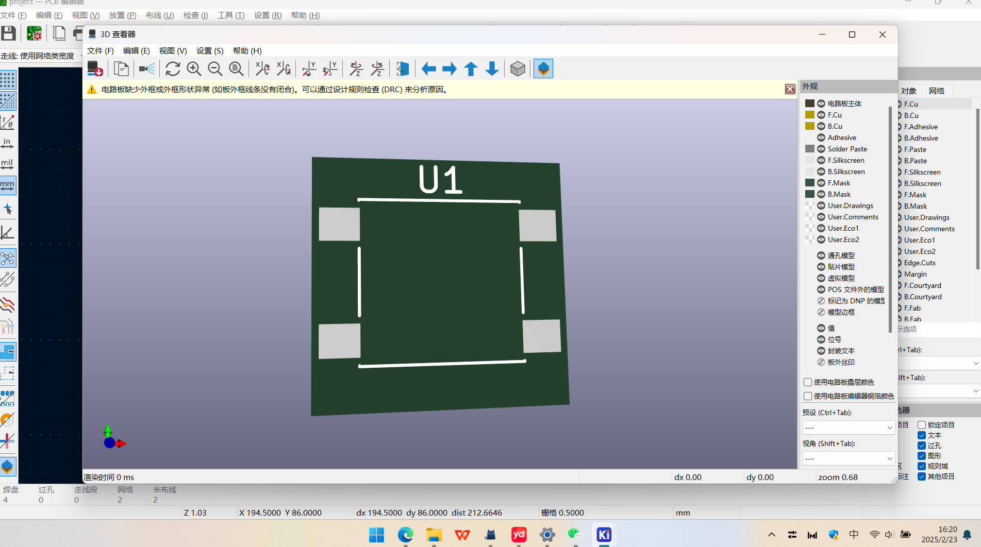Zoom out using the magnifier minus icon
981x547 pixels.
pos(215,69)
